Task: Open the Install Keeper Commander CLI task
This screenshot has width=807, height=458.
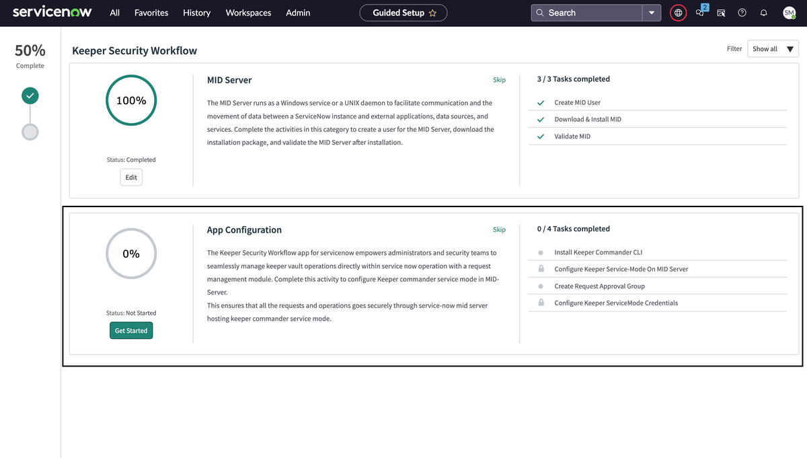Action: coord(598,252)
